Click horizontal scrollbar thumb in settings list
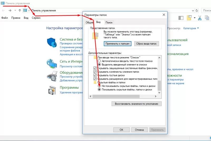Image resolution: width=211 pixels, height=141 pixels. coord(116,96)
